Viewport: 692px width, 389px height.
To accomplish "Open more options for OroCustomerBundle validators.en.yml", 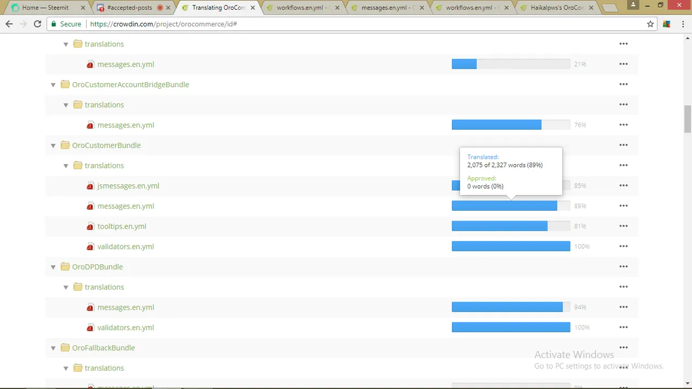I will (x=623, y=246).
